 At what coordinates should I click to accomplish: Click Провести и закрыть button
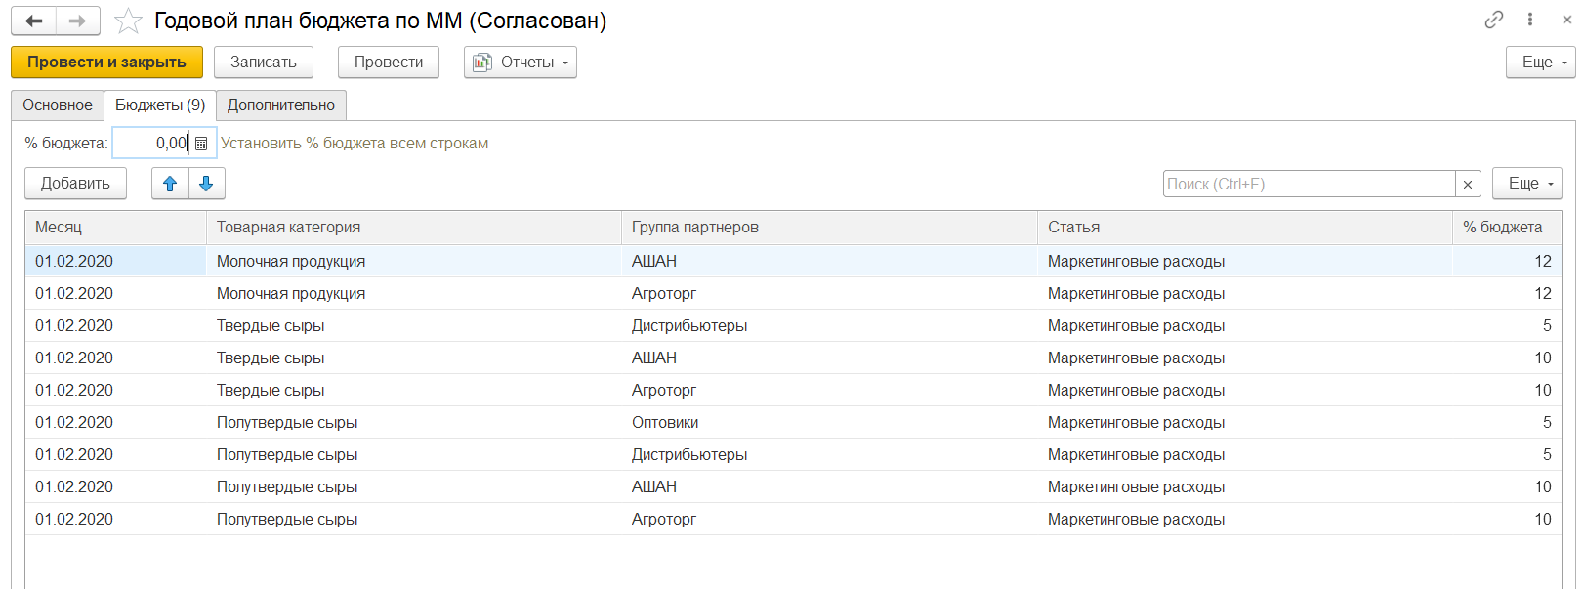[x=106, y=63]
